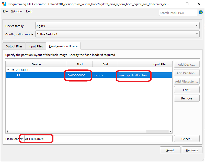Click the Add Device... button

pos(187,65)
